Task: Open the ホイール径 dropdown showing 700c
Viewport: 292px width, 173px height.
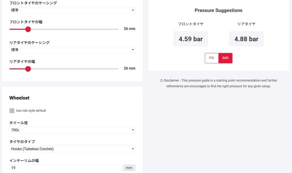Action: (x=72, y=130)
